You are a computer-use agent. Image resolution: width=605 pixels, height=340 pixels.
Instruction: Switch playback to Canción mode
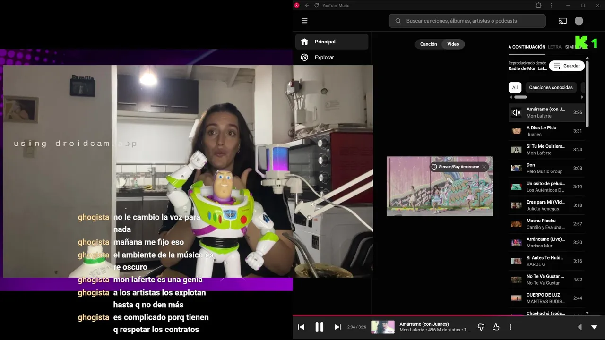click(x=429, y=44)
